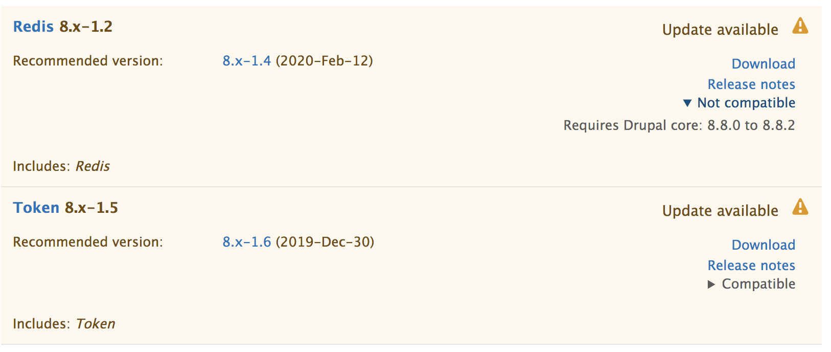Click the 2019-Dec-30 release date

(x=325, y=242)
